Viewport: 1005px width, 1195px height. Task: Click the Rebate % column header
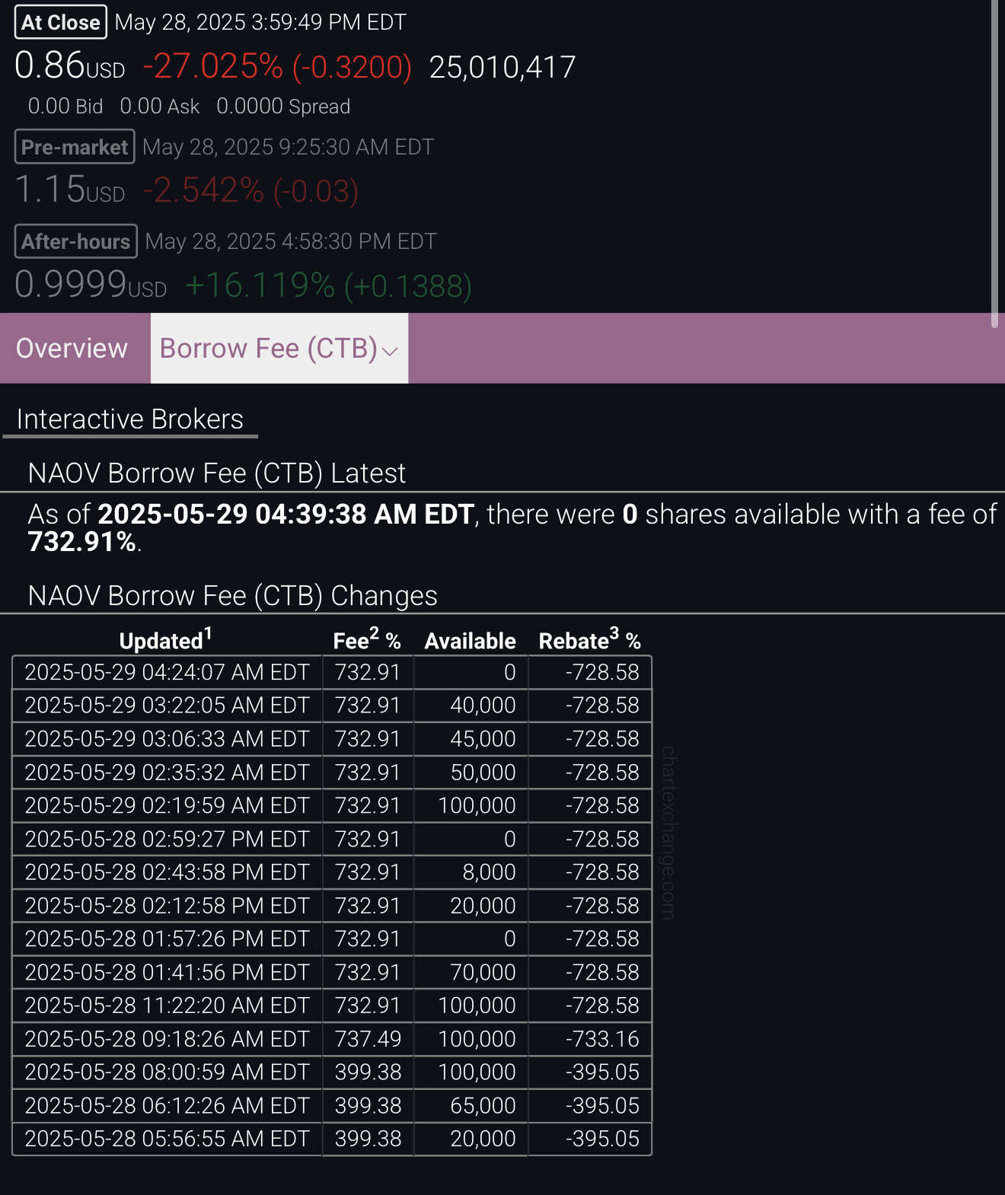click(590, 639)
